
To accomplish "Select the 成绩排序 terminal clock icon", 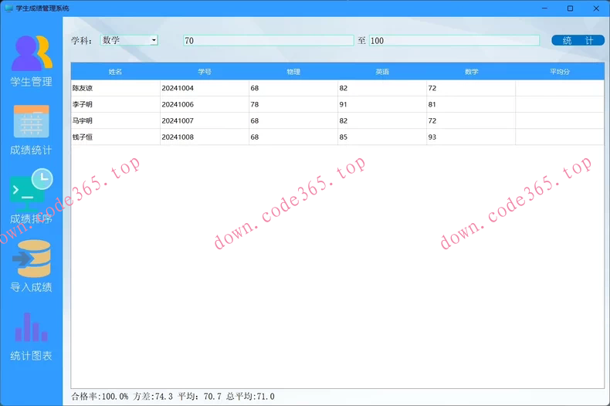I will 31,188.
